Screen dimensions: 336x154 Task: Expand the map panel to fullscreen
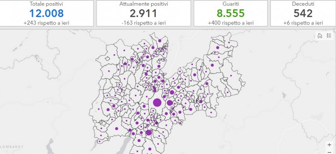pos(335,30)
